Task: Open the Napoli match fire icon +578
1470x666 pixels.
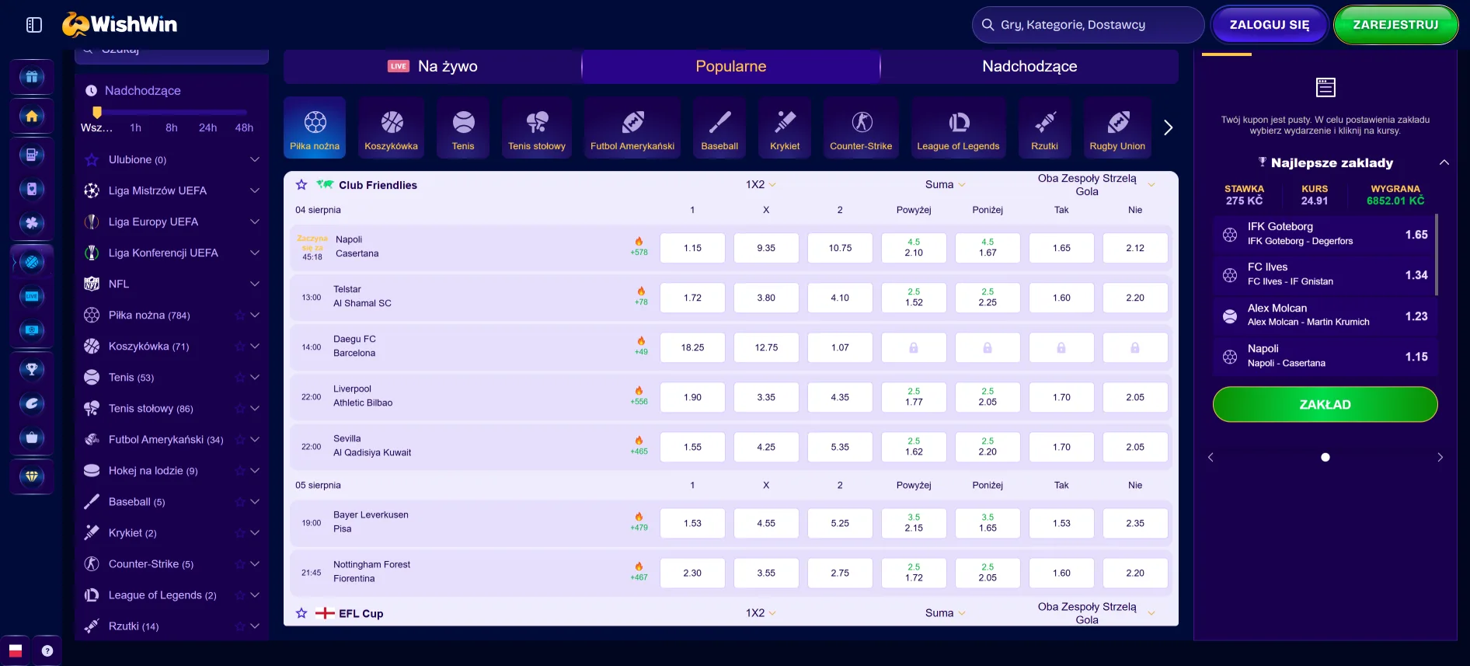Action: click(639, 247)
